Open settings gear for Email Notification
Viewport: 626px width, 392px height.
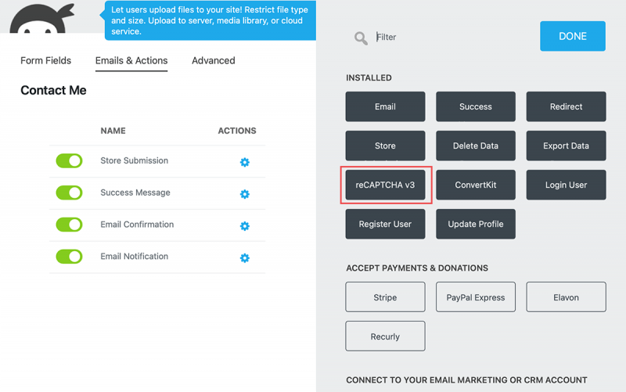point(245,258)
